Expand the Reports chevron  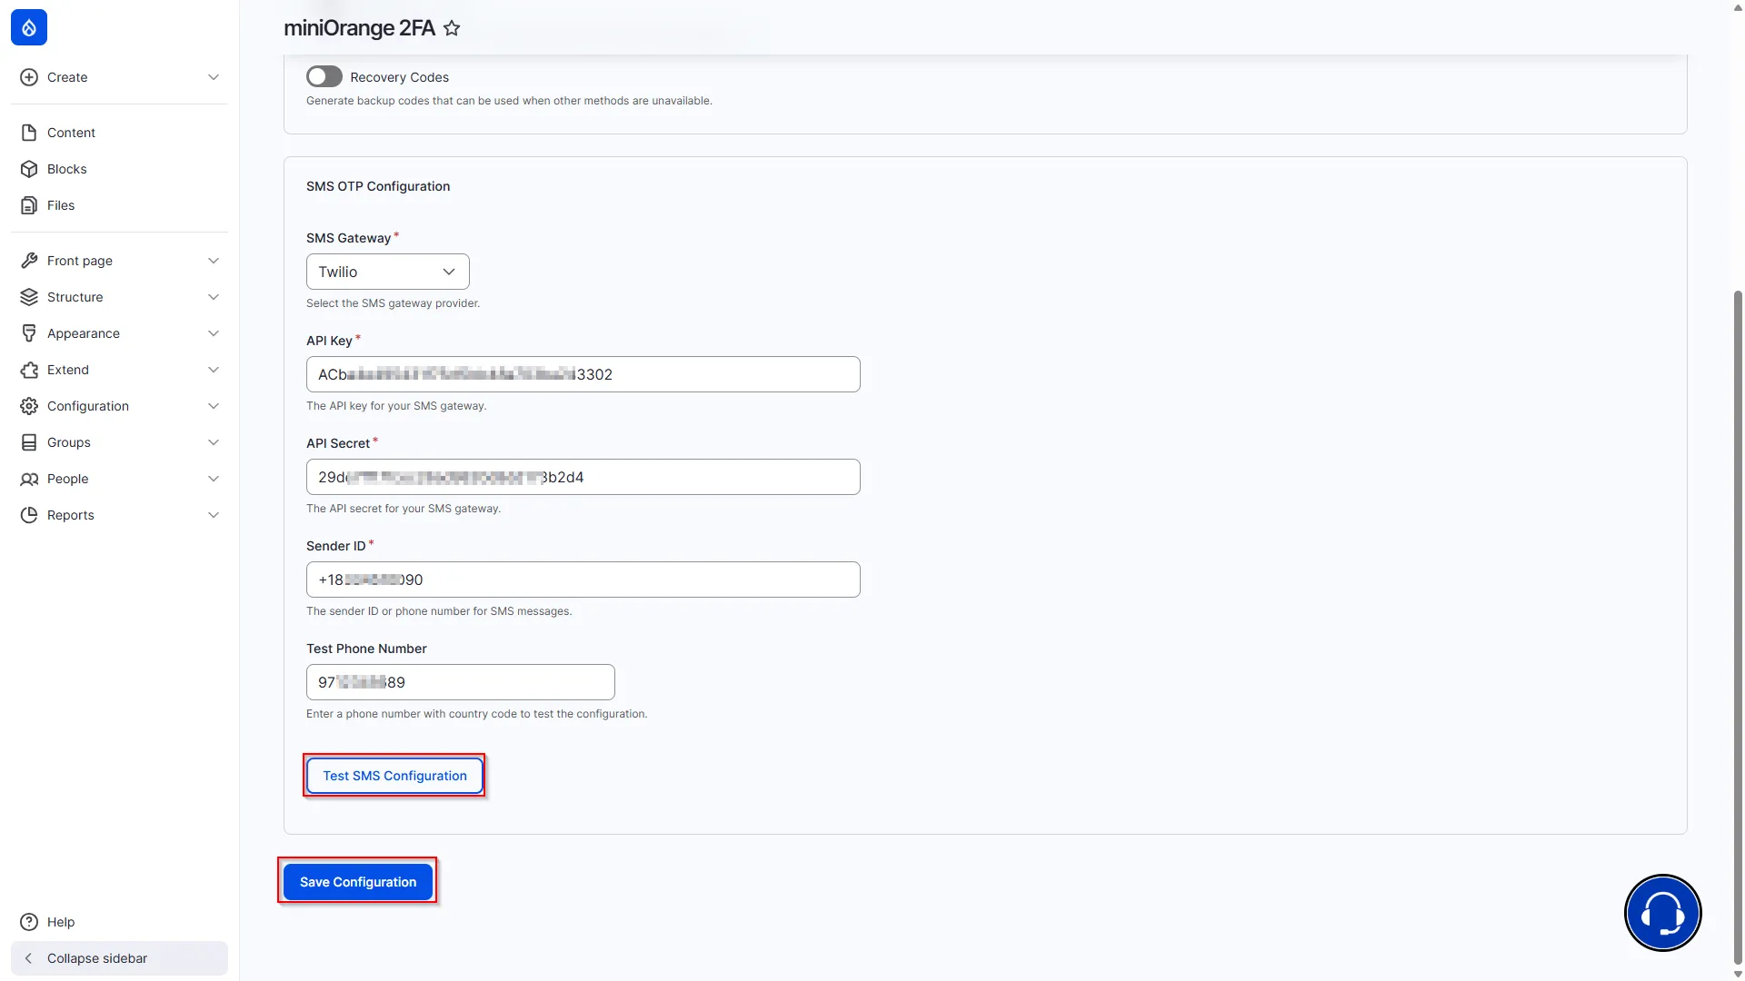point(214,515)
